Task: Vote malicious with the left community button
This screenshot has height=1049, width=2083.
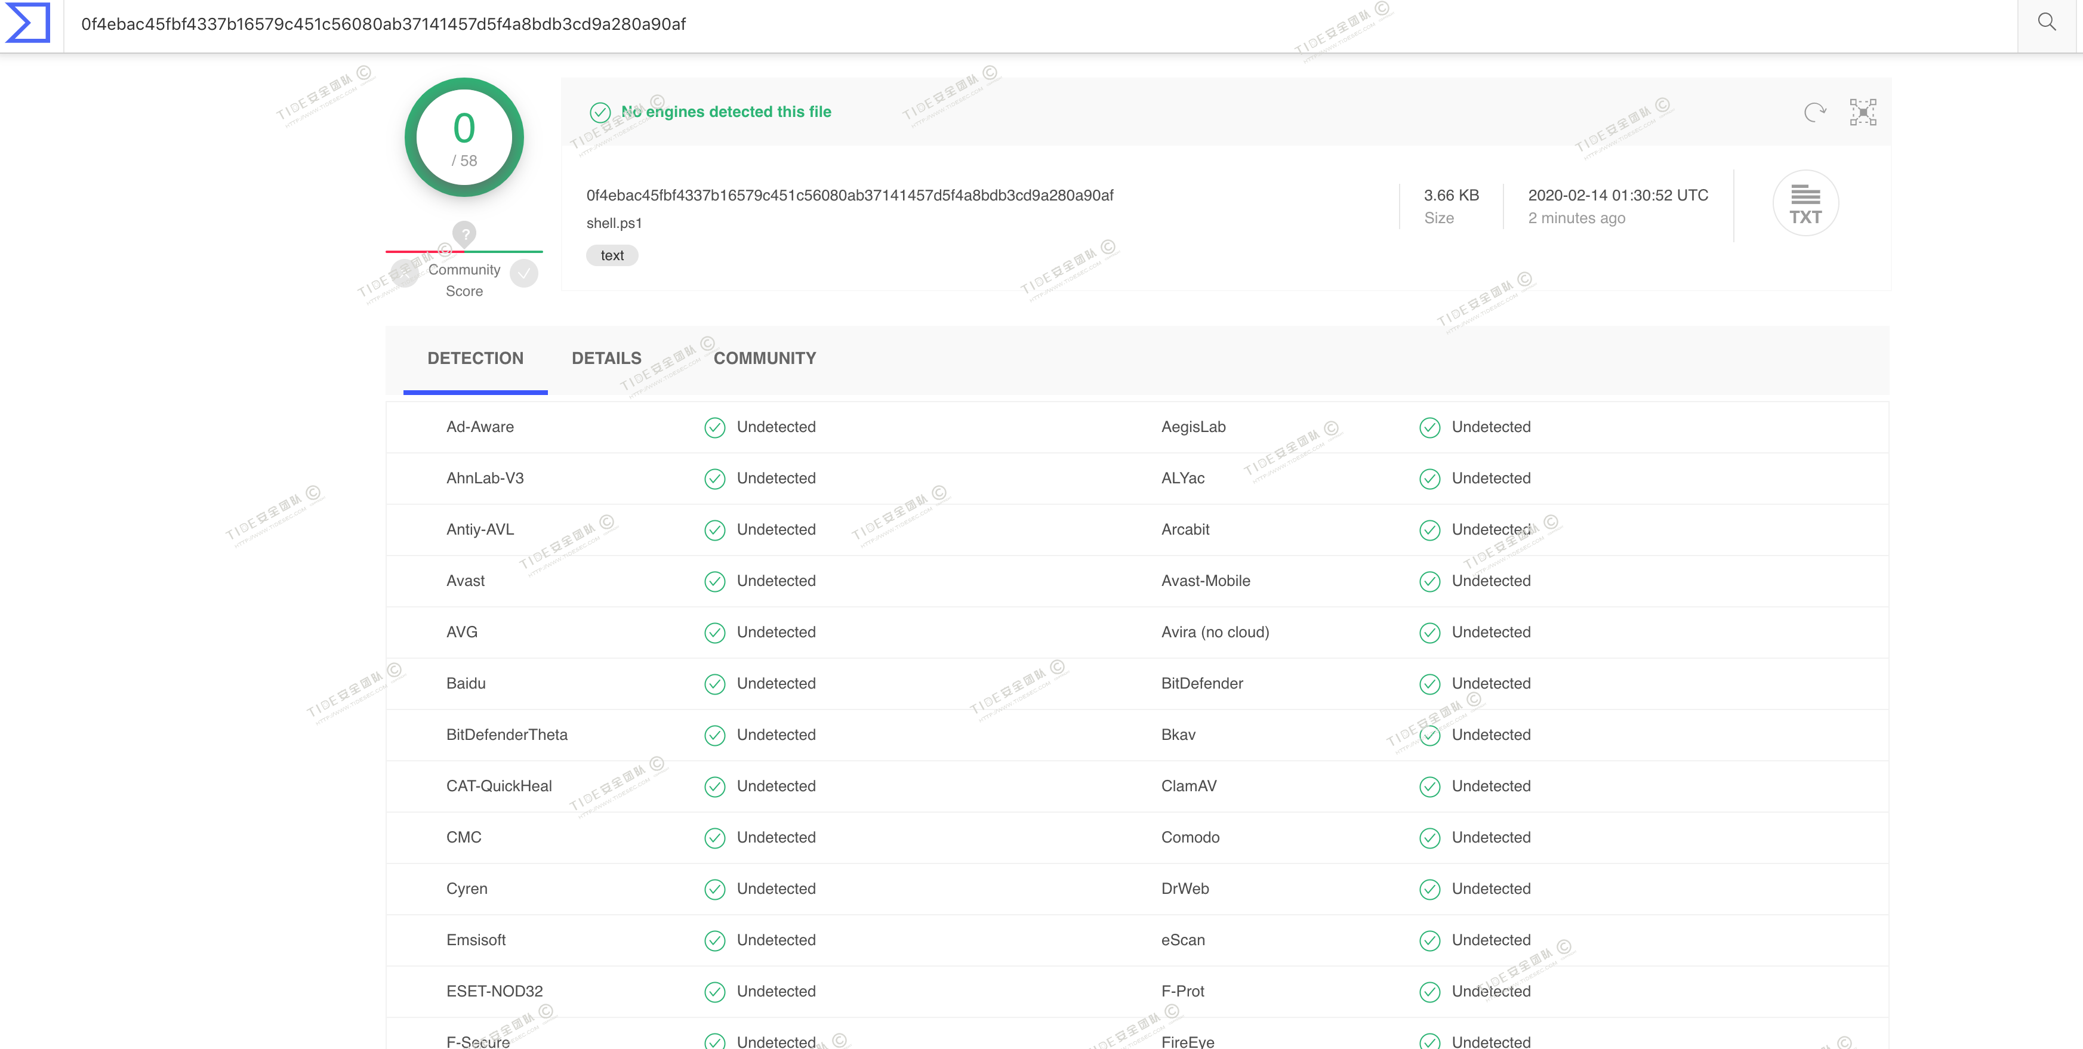Action: point(404,273)
